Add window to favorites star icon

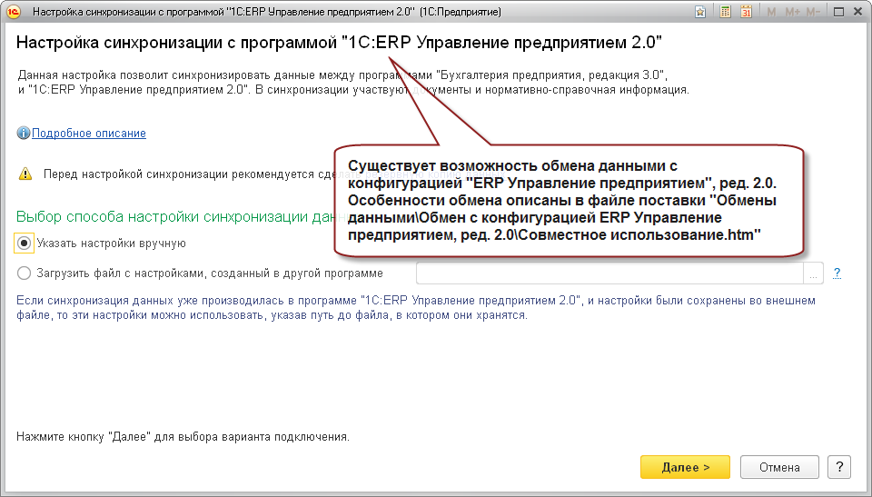point(700,12)
